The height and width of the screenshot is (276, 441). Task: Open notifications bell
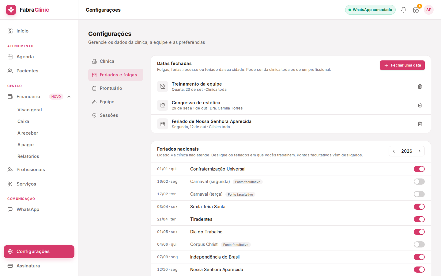[404, 10]
